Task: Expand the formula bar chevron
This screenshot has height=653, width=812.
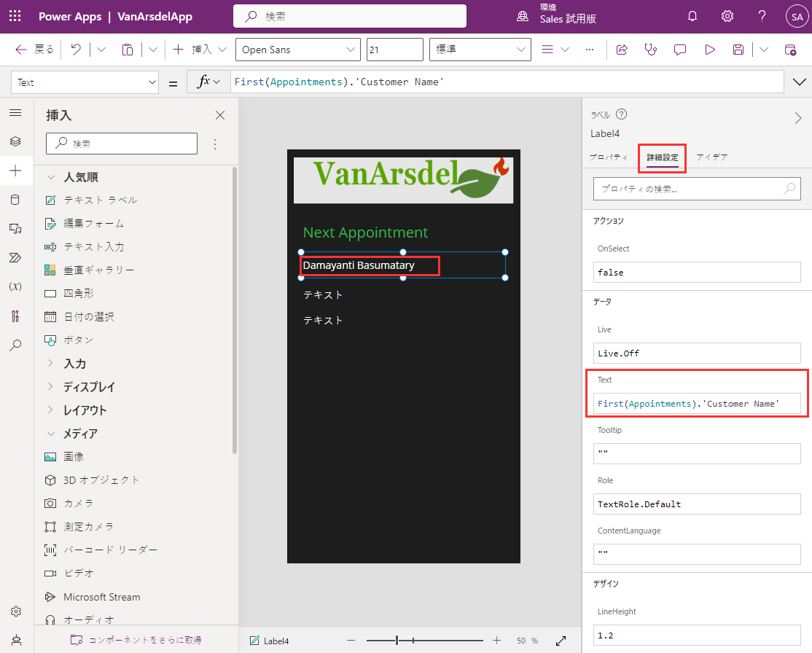Action: click(799, 82)
